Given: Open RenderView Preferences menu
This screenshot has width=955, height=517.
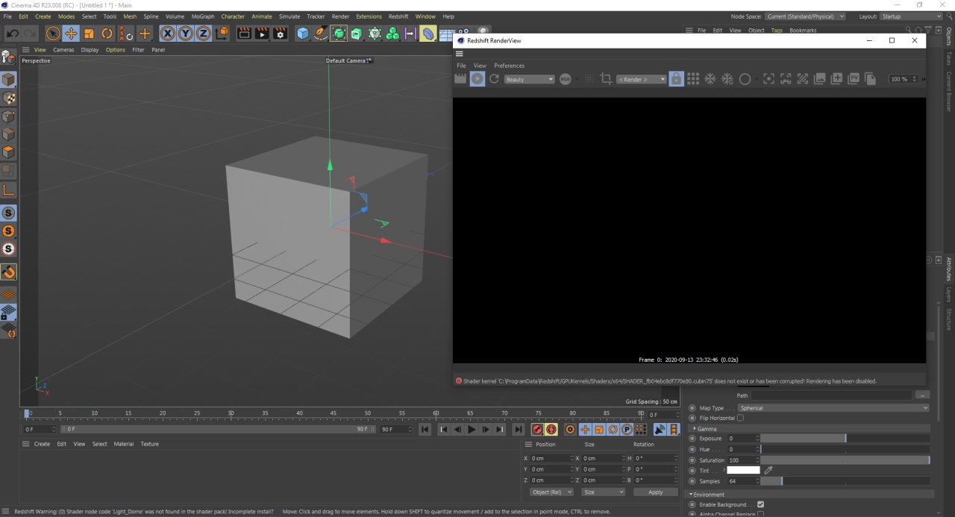Looking at the screenshot, I should click(509, 66).
